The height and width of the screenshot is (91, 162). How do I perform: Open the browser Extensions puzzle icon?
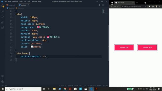149,6
